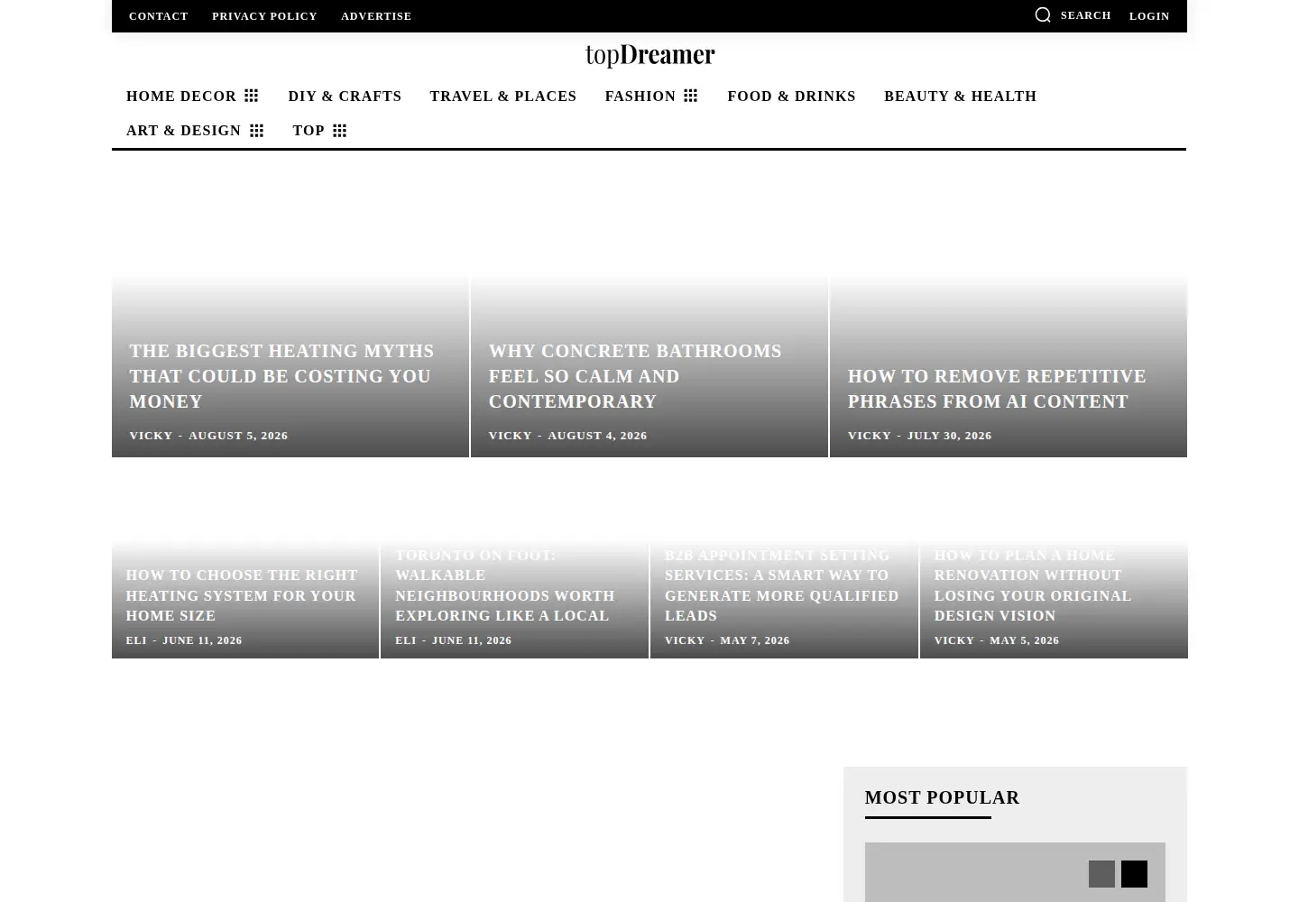Click the date August 5, 2026
Screen dimensions: 1299x902
tap(238, 436)
